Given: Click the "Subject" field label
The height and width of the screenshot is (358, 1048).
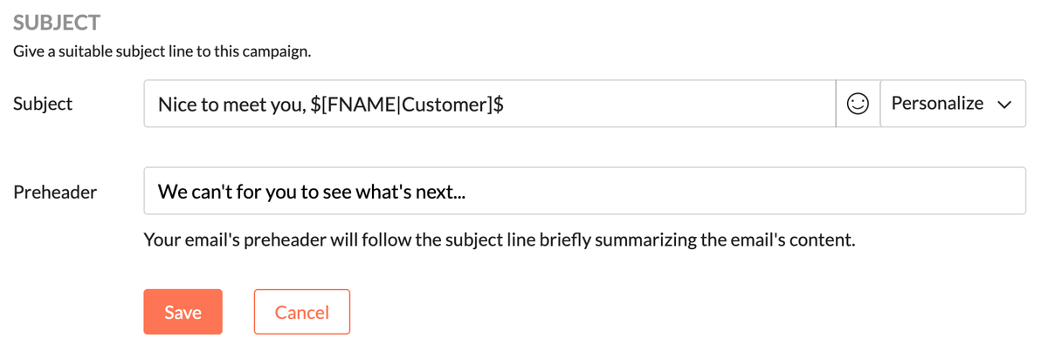Looking at the screenshot, I should (x=43, y=104).
